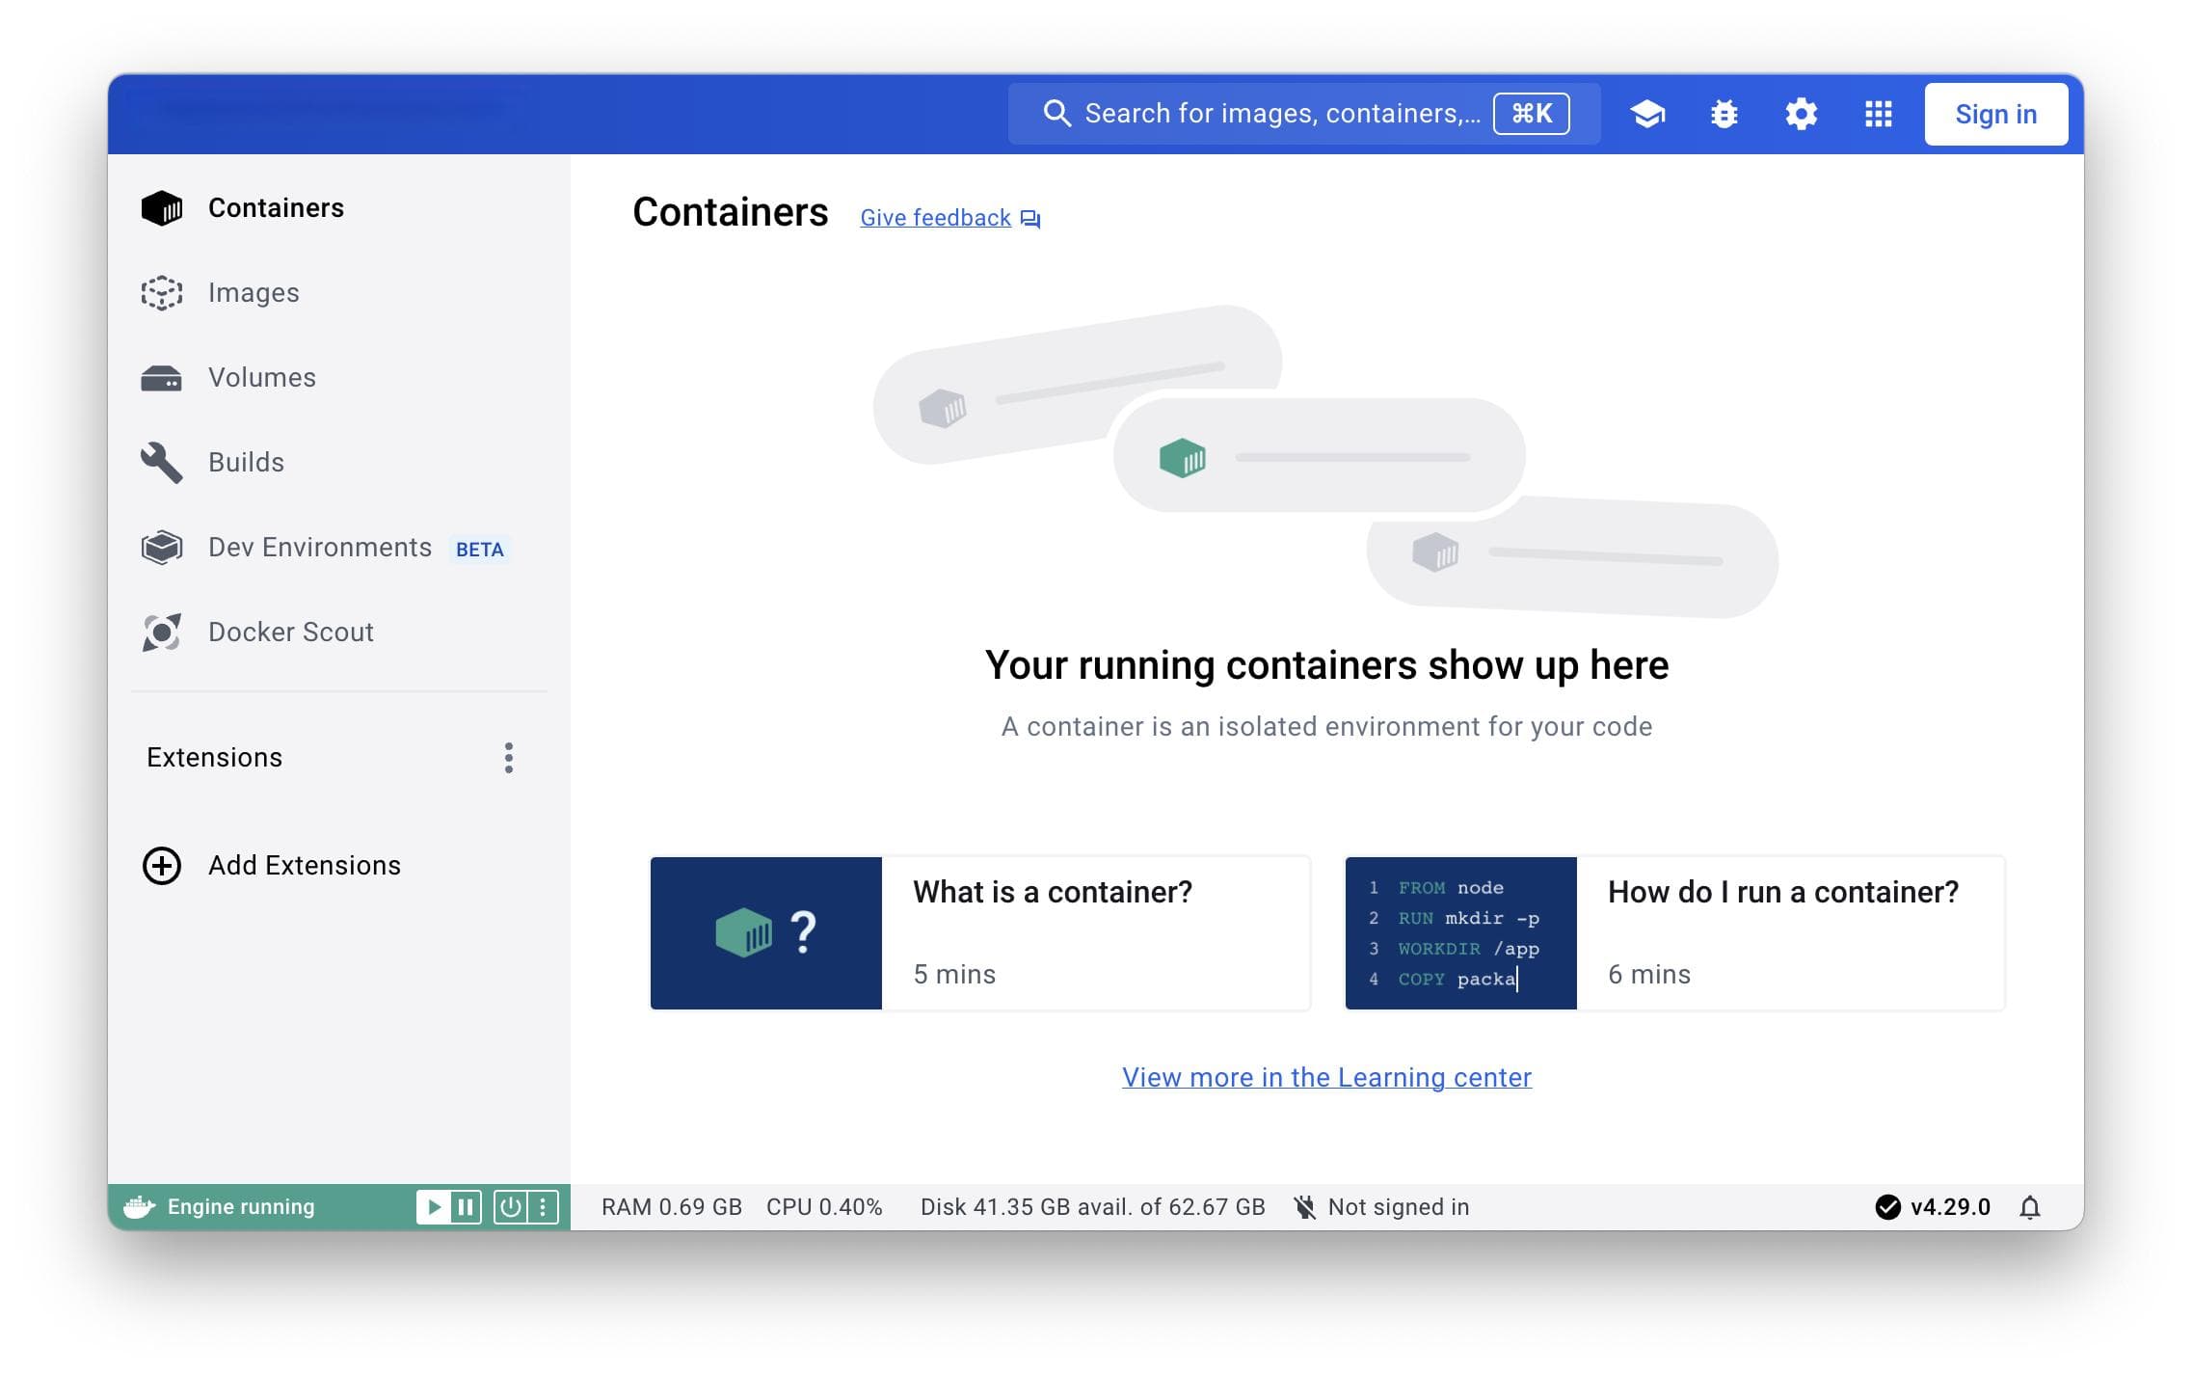Open the Builds sidebar section
This screenshot has height=1373, width=2192.
pos(338,462)
